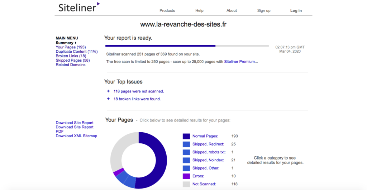Image resolution: width=367 pixels, height=190 pixels.
Task: Open the About menu
Action: (232, 10)
